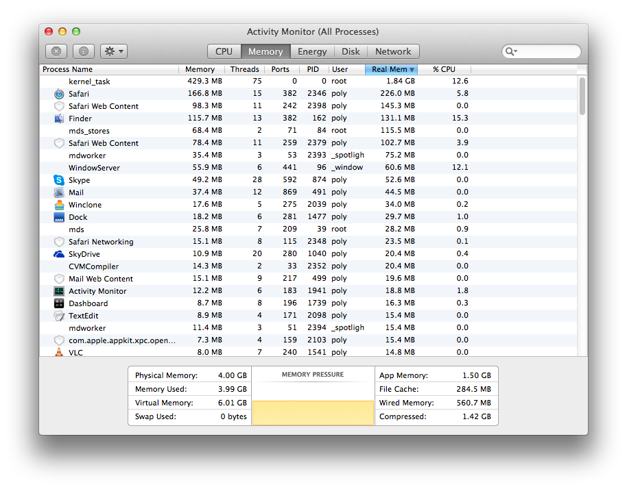Click the green zoom window button
The width and height of the screenshot is (627, 489).
[76, 32]
